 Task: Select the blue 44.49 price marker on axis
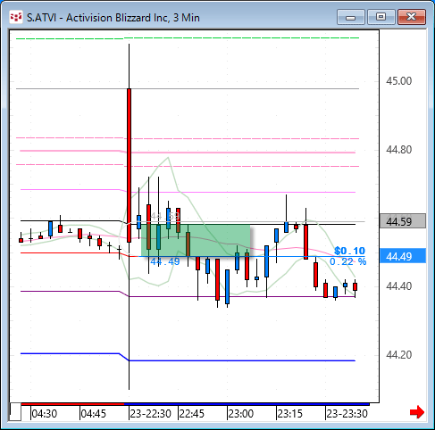click(x=403, y=256)
